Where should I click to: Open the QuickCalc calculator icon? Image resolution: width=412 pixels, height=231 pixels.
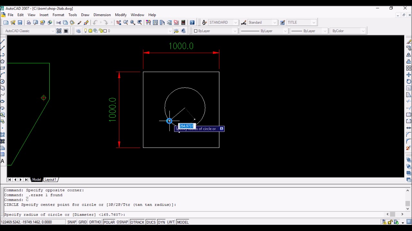click(183, 22)
